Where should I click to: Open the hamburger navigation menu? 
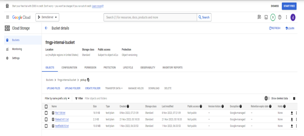click(7, 17)
